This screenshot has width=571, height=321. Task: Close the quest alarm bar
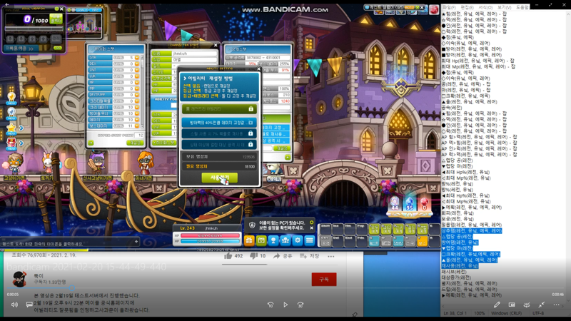click(x=422, y=7)
